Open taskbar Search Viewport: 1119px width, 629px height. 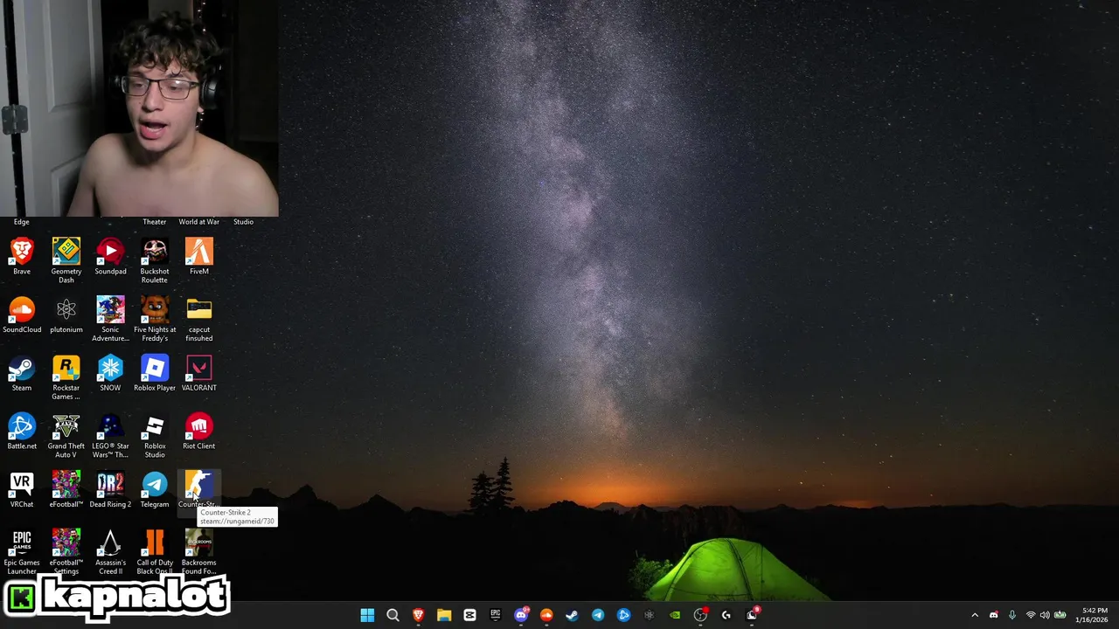pyautogui.click(x=393, y=615)
